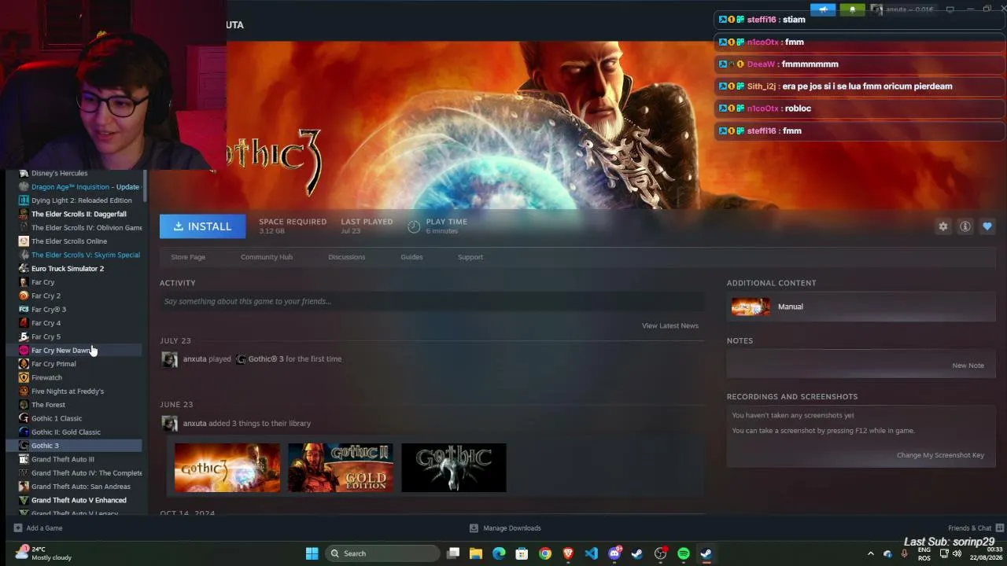Viewport: 1007px width, 566px height.
Task: Open Steam notifications bell button
Action: click(852, 9)
